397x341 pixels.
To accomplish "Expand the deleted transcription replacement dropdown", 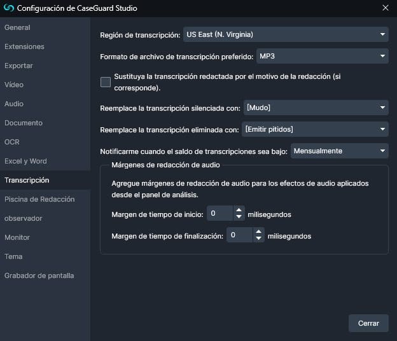I will click(x=315, y=129).
